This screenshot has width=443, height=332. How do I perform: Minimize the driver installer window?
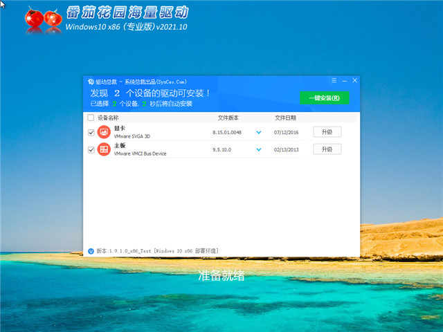pyautogui.click(x=344, y=81)
